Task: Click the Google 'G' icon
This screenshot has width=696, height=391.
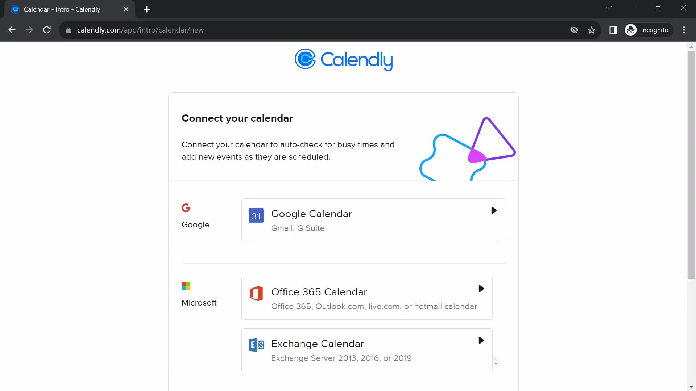Action: tap(186, 208)
